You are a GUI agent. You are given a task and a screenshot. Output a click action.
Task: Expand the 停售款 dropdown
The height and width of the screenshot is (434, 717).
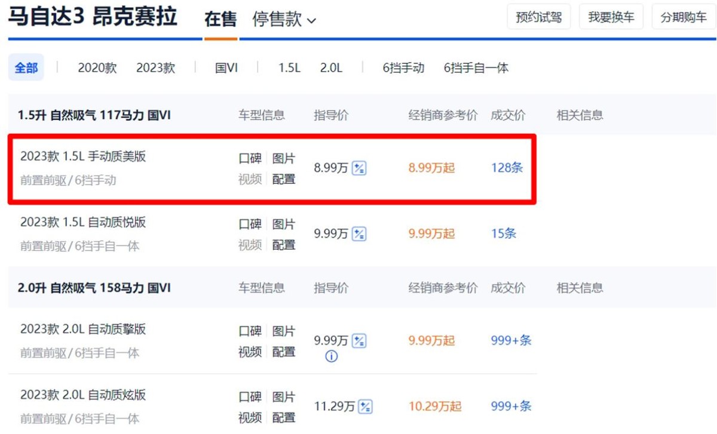point(284,20)
